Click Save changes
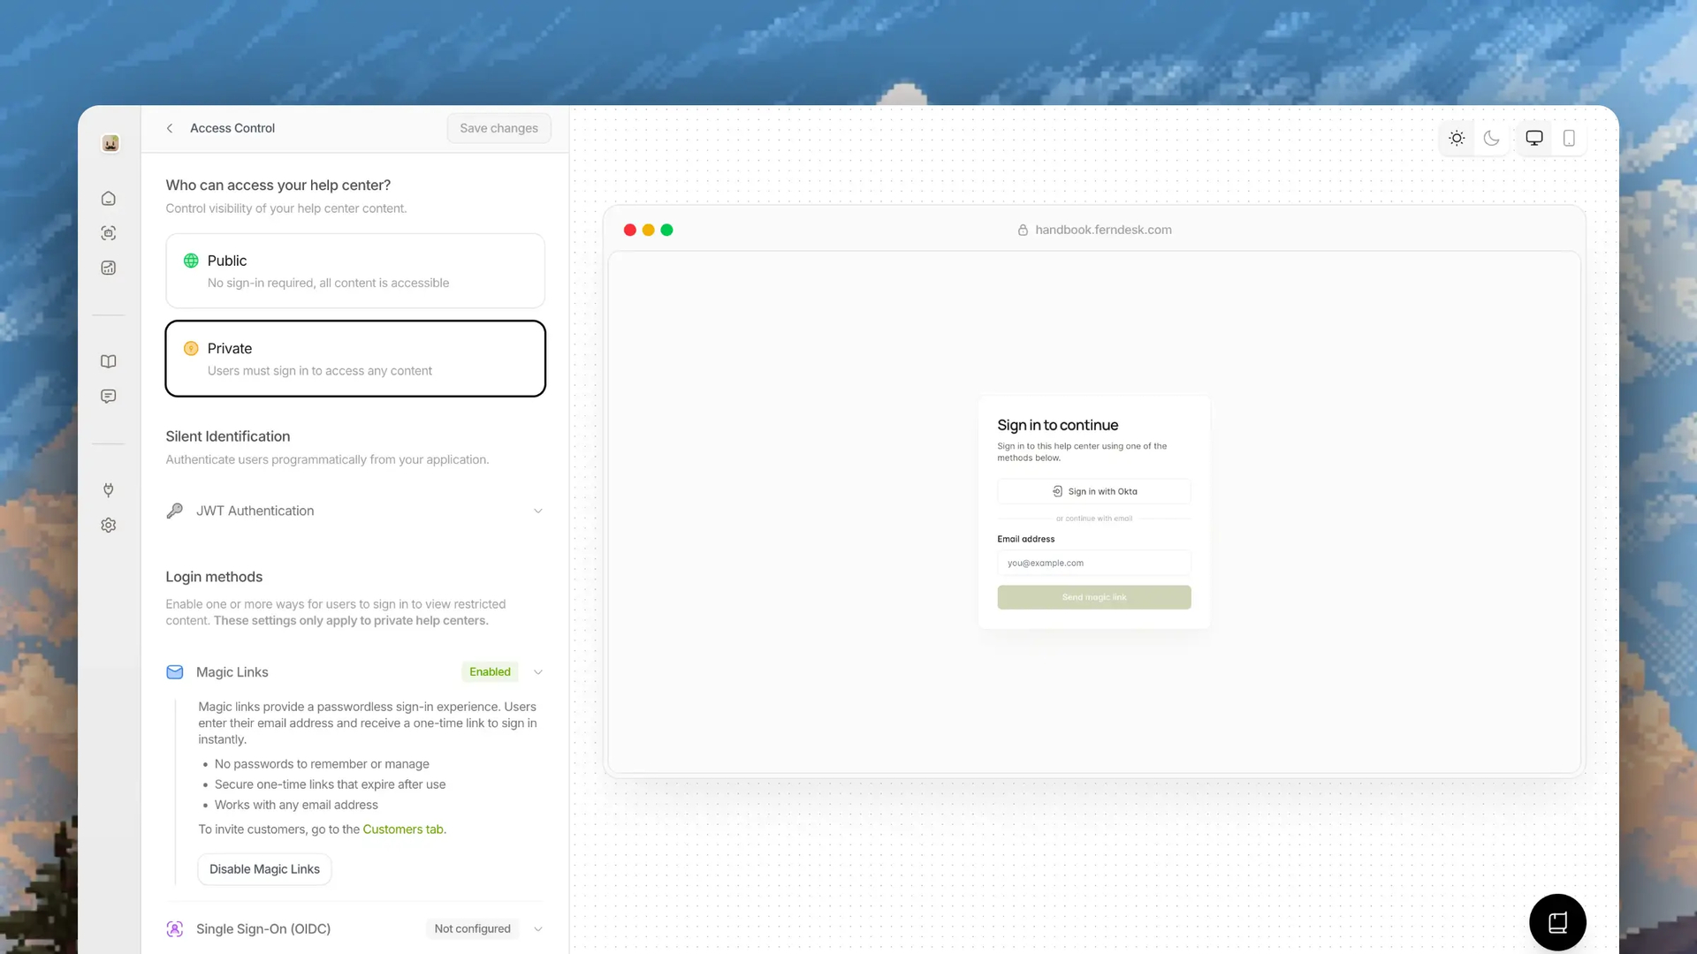The width and height of the screenshot is (1697, 954). [x=498, y=128]
